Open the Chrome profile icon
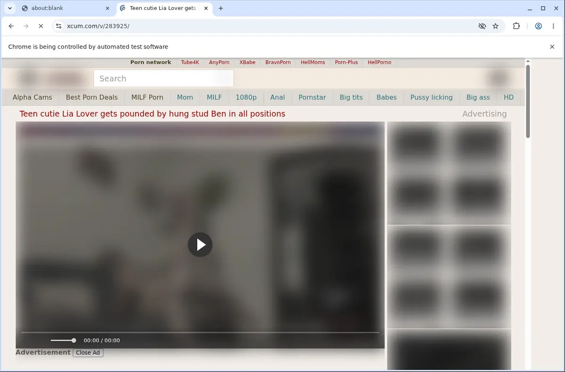The image size is (565, 372). click(538, 26)
